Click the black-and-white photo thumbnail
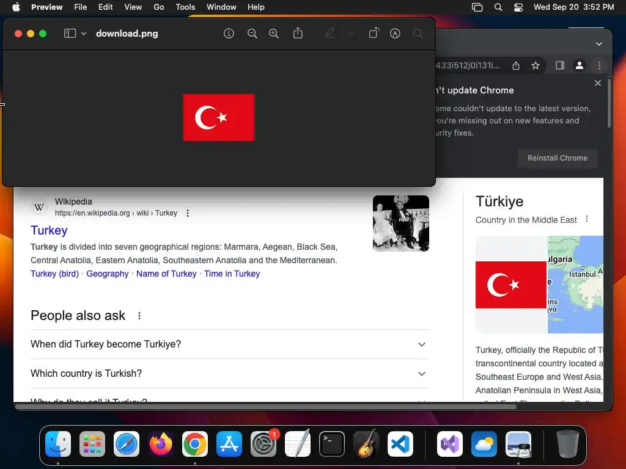This screenshot has width=626, height=469. [x=401, y=224]
